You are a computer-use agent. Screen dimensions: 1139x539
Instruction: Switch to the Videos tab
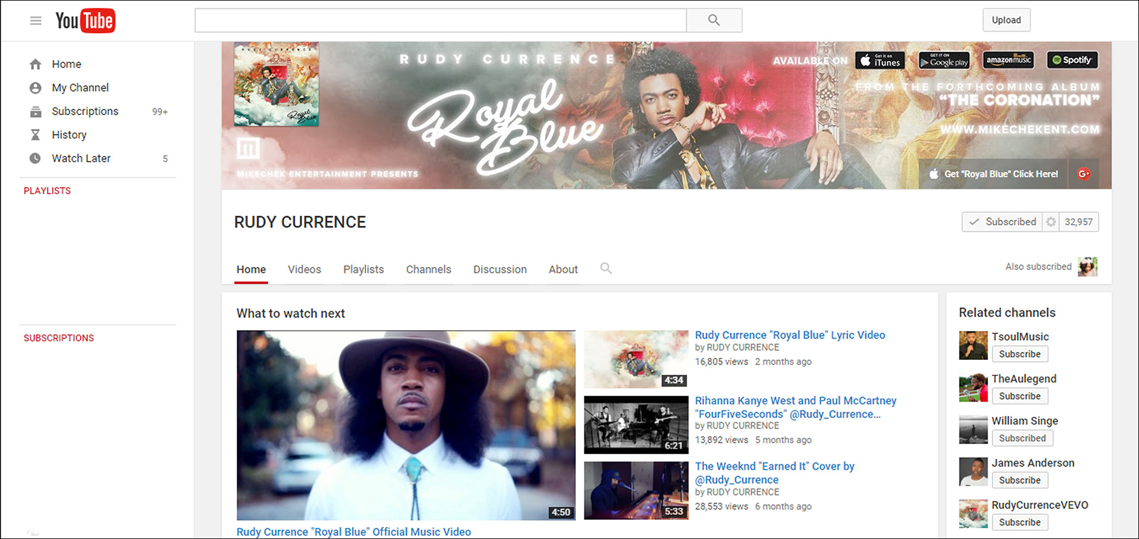pos(304,269)
